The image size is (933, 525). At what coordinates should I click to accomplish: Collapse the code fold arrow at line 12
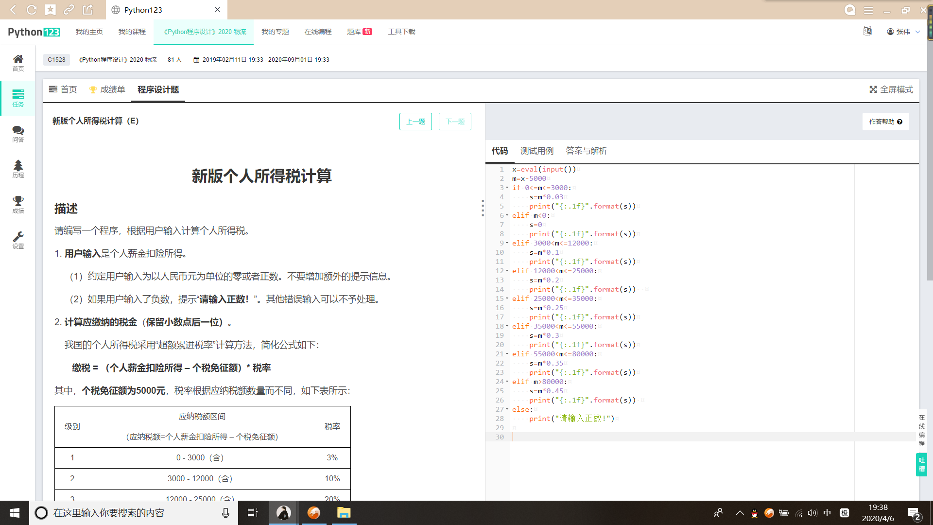(x=507, y=271)
